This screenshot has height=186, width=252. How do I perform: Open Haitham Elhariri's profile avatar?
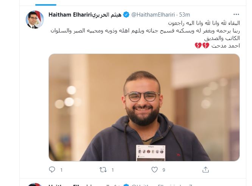(35, 20)
